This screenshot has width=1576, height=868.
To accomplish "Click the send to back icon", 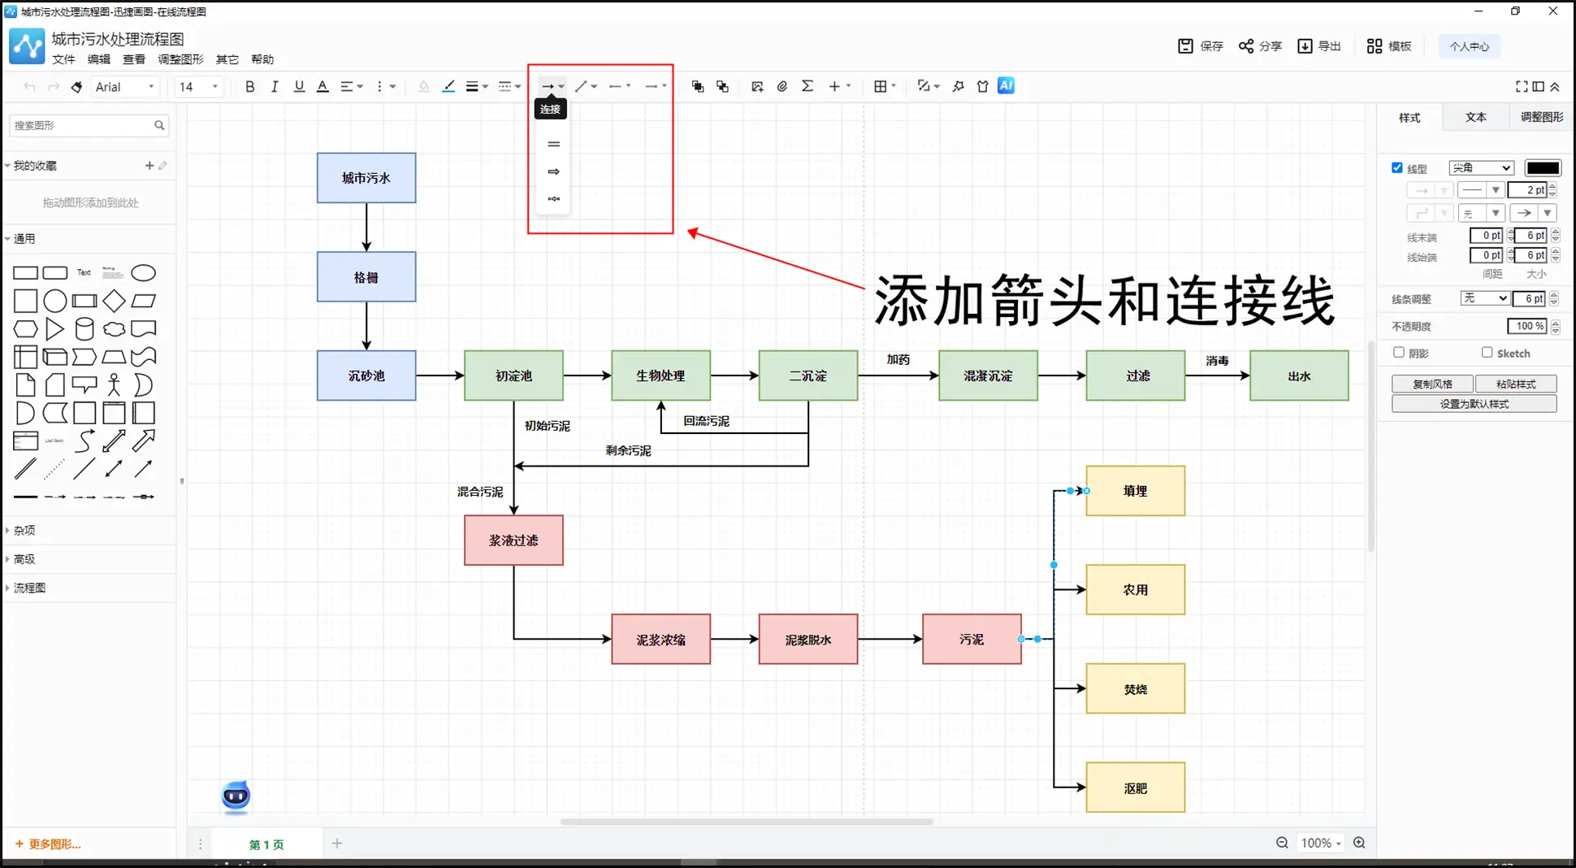I will click(x=722, y=86).
